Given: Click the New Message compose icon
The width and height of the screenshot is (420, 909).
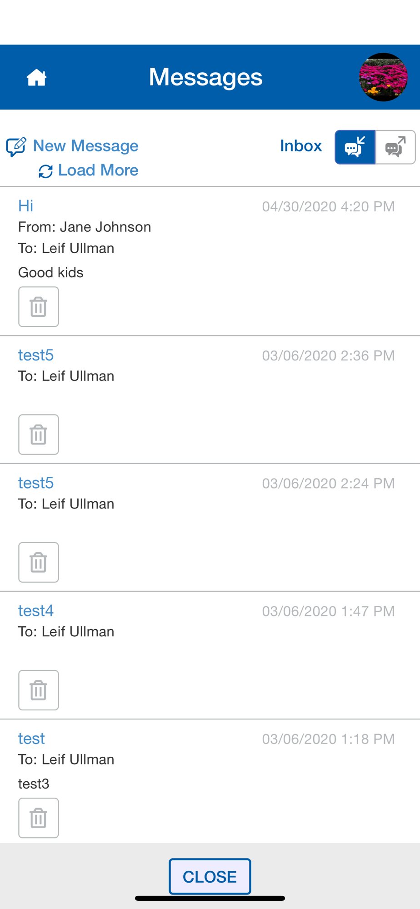Looking at the screenshot, I should (16, 147).
